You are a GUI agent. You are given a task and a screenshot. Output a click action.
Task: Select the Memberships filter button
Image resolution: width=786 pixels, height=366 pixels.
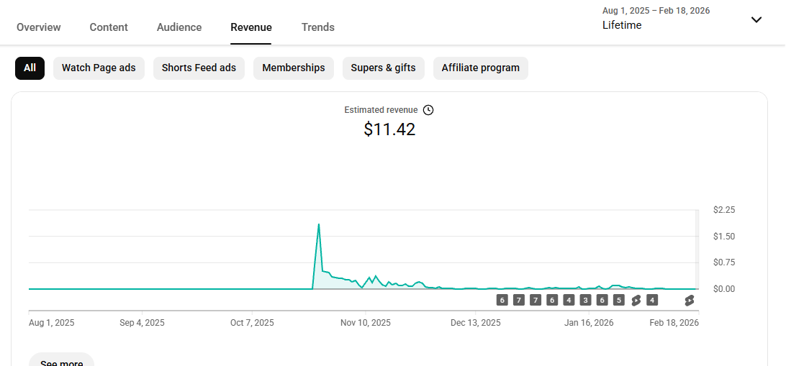pyautogui.click(x=293, y=68)
